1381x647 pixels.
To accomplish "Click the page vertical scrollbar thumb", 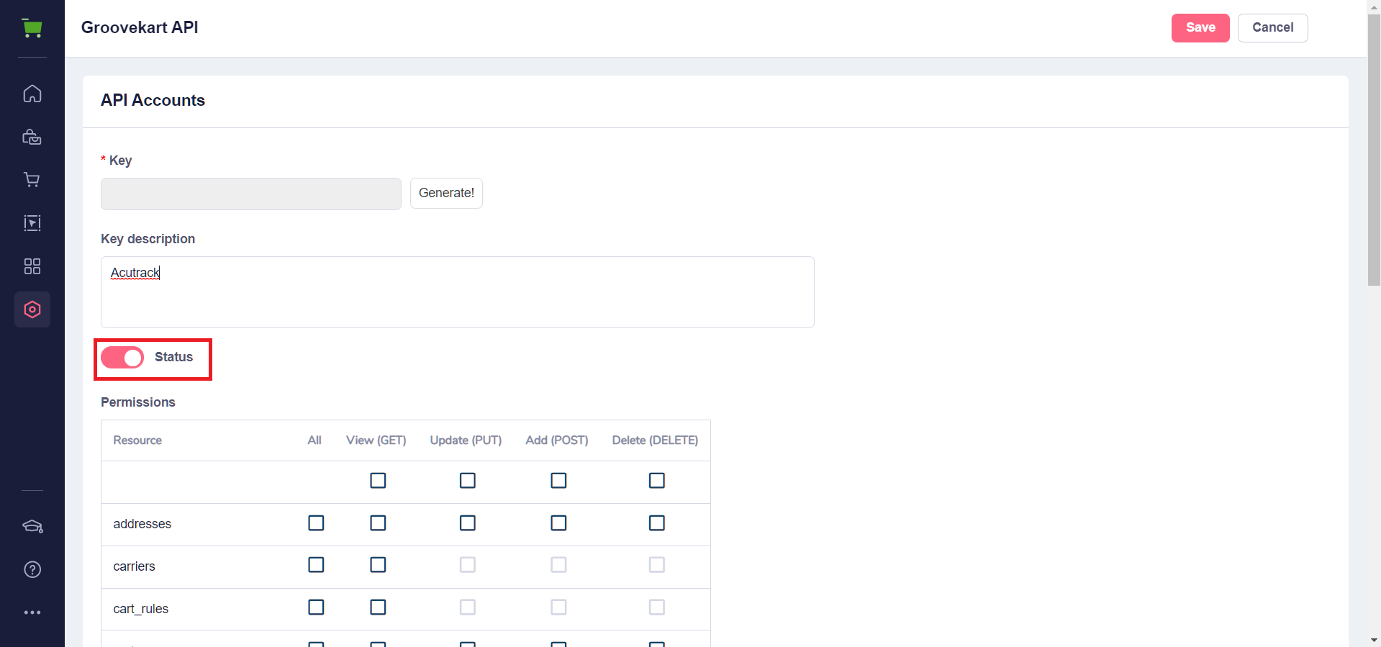I will tap(1374, 150).
